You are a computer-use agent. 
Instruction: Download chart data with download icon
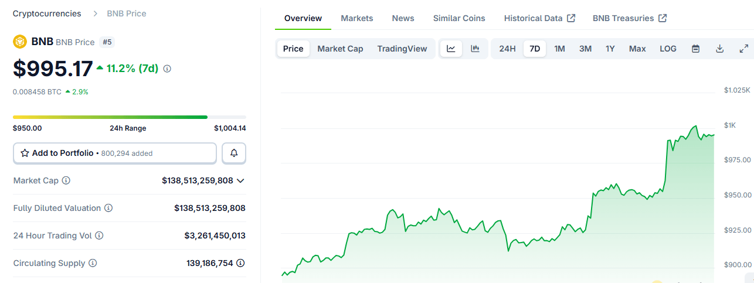(x=719, y=49)
